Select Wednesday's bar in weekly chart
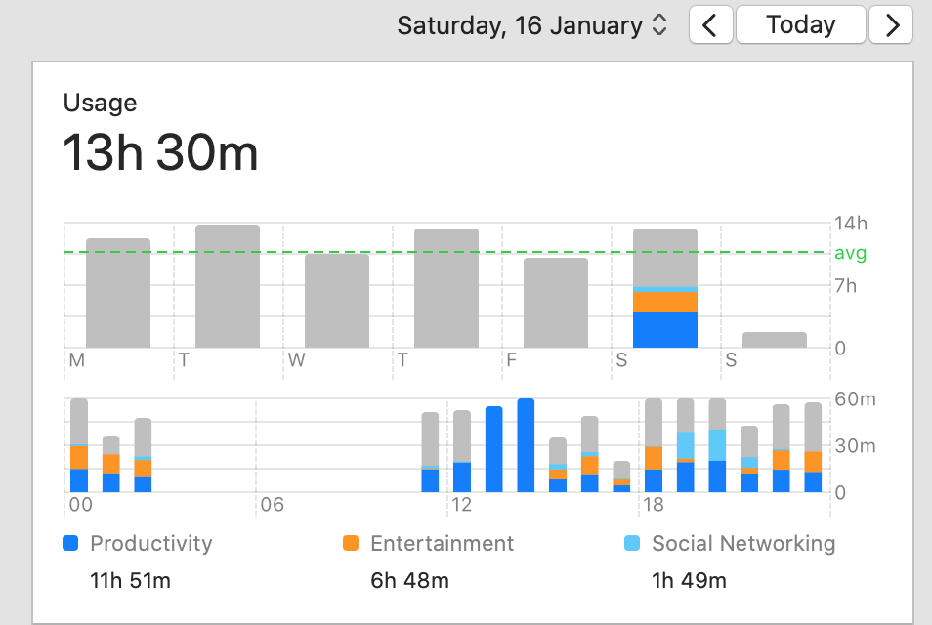Screen dimensions: 932x625 pyautogui.click(x=337, y=301)
